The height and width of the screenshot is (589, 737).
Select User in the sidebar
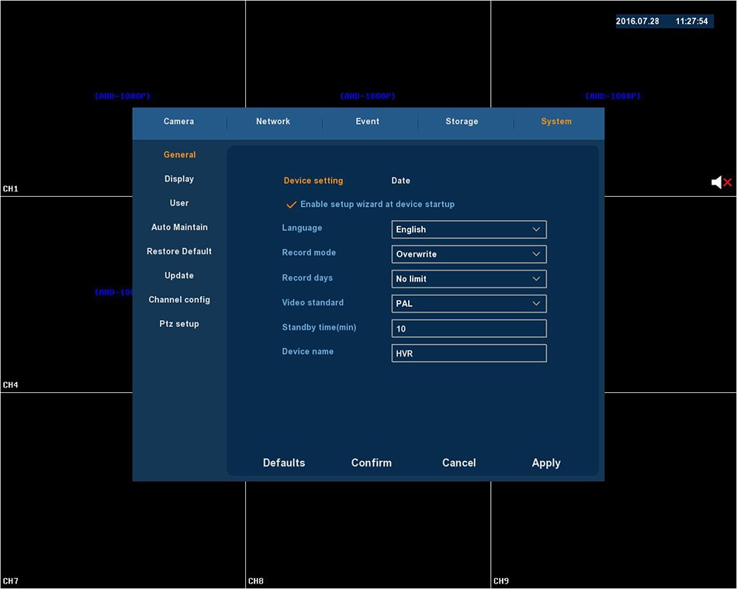179,203
